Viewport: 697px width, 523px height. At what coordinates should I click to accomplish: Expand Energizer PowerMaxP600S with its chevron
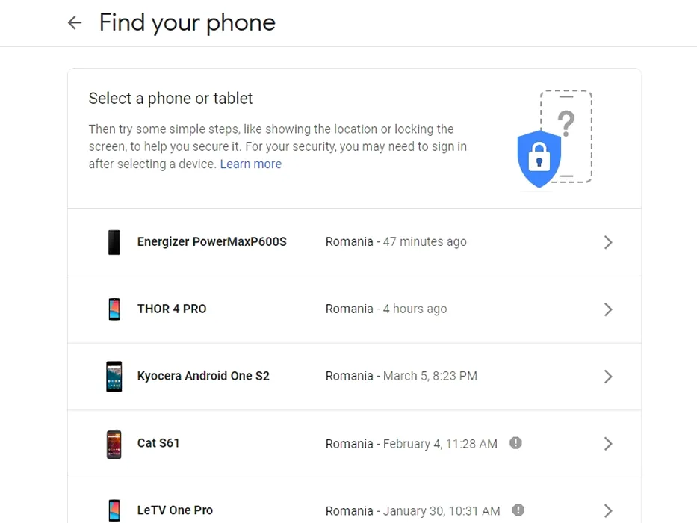[608, 242]
